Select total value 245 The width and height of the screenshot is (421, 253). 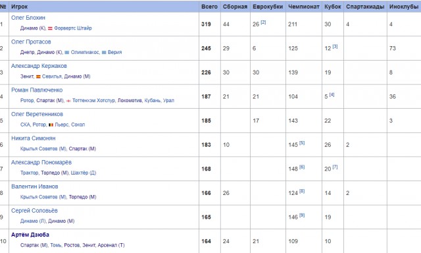click(206, 48)
